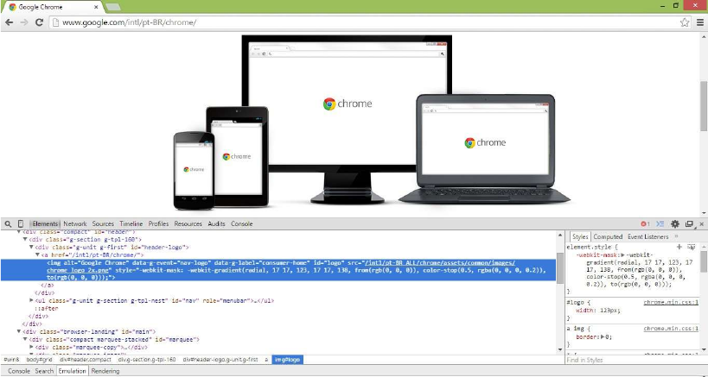Switch to the Network panel tab

tap(74, 223)
